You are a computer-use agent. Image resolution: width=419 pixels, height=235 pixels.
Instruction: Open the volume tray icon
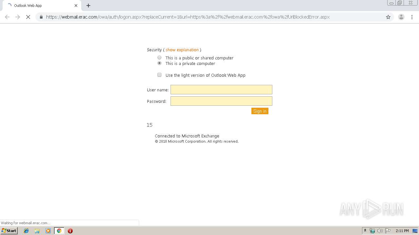coord(380,231)
